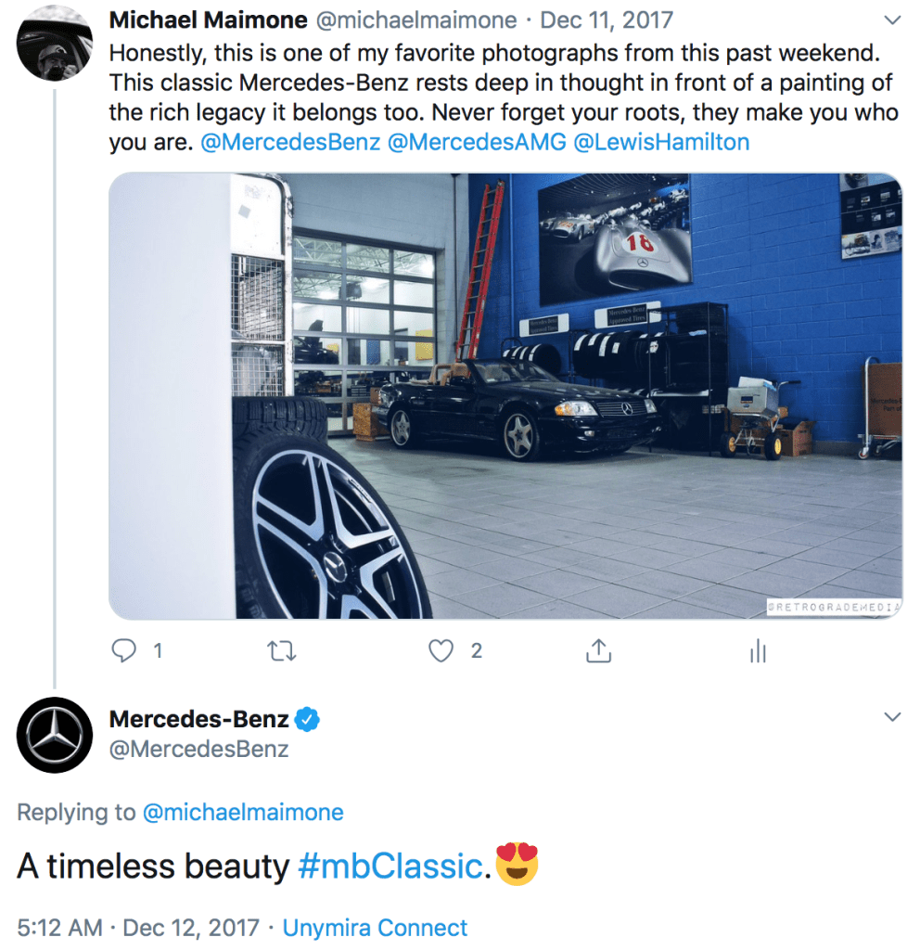Like the tweet with the heart icon

[x=441, y=651]
